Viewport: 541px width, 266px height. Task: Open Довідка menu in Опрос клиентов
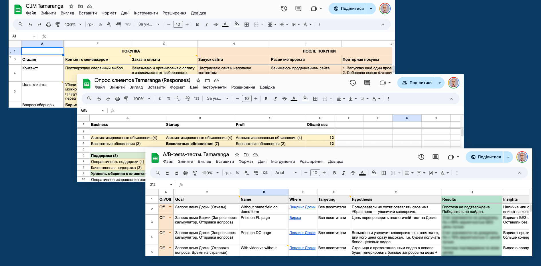(x=267, y=87)
